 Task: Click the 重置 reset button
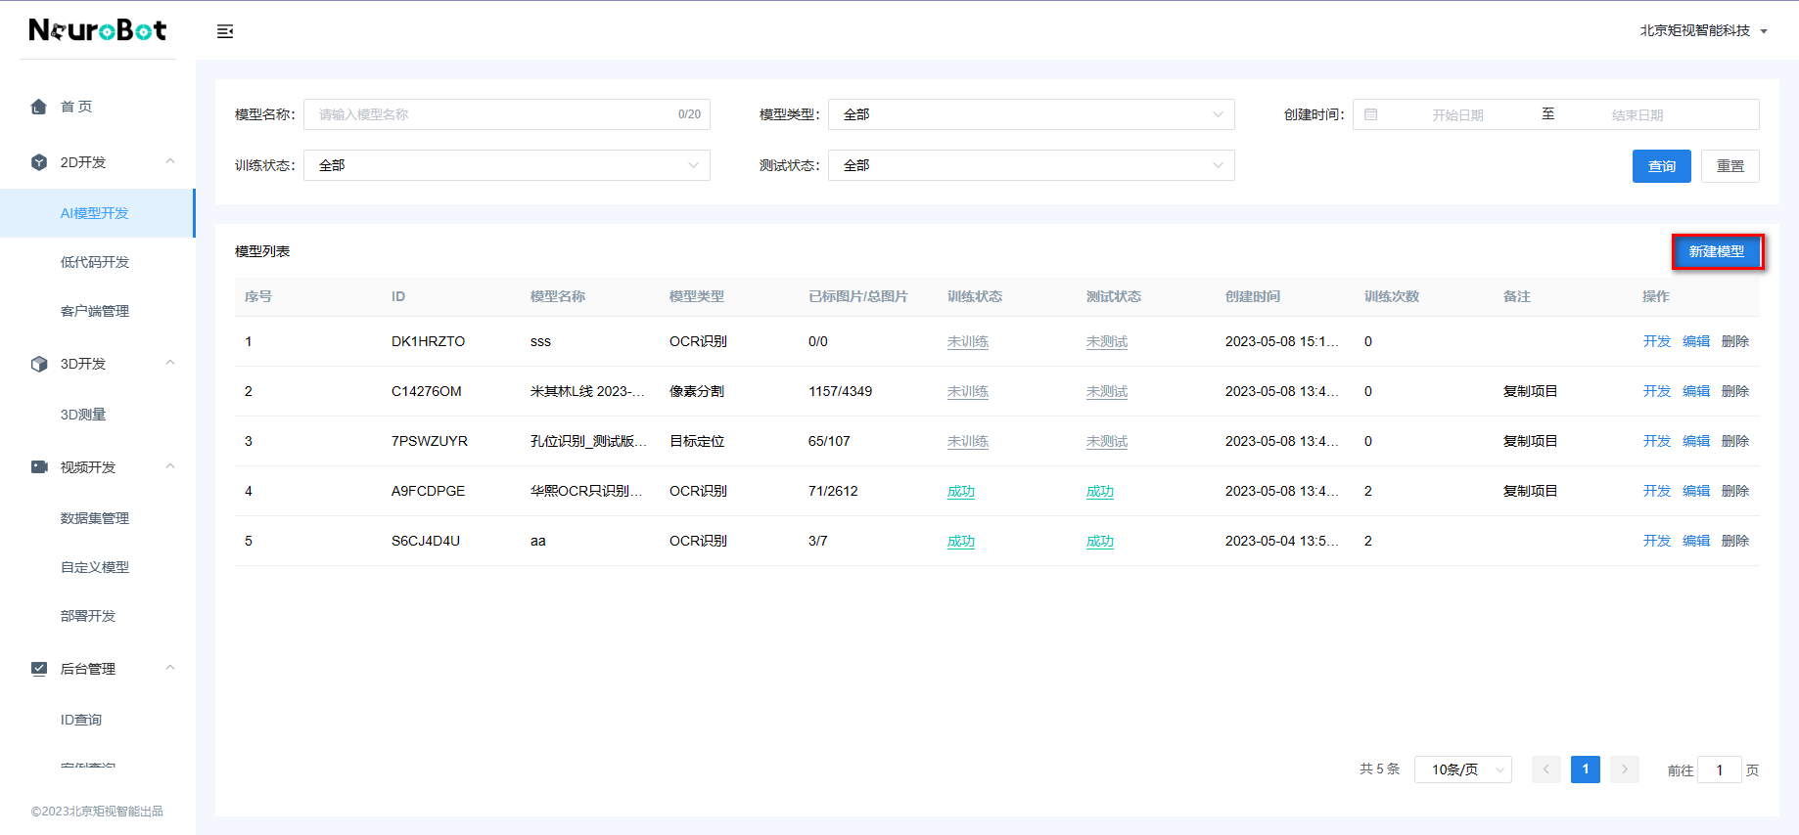coord(1730,166)
